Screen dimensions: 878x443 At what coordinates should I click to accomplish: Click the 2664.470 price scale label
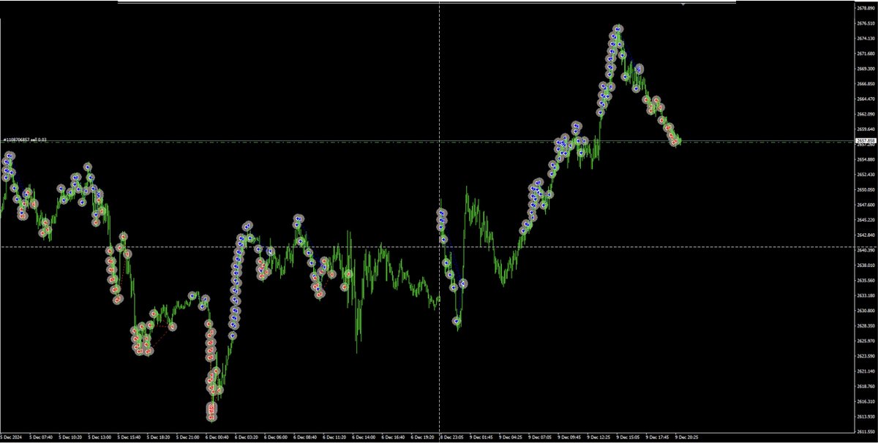(x=866, y=99)
